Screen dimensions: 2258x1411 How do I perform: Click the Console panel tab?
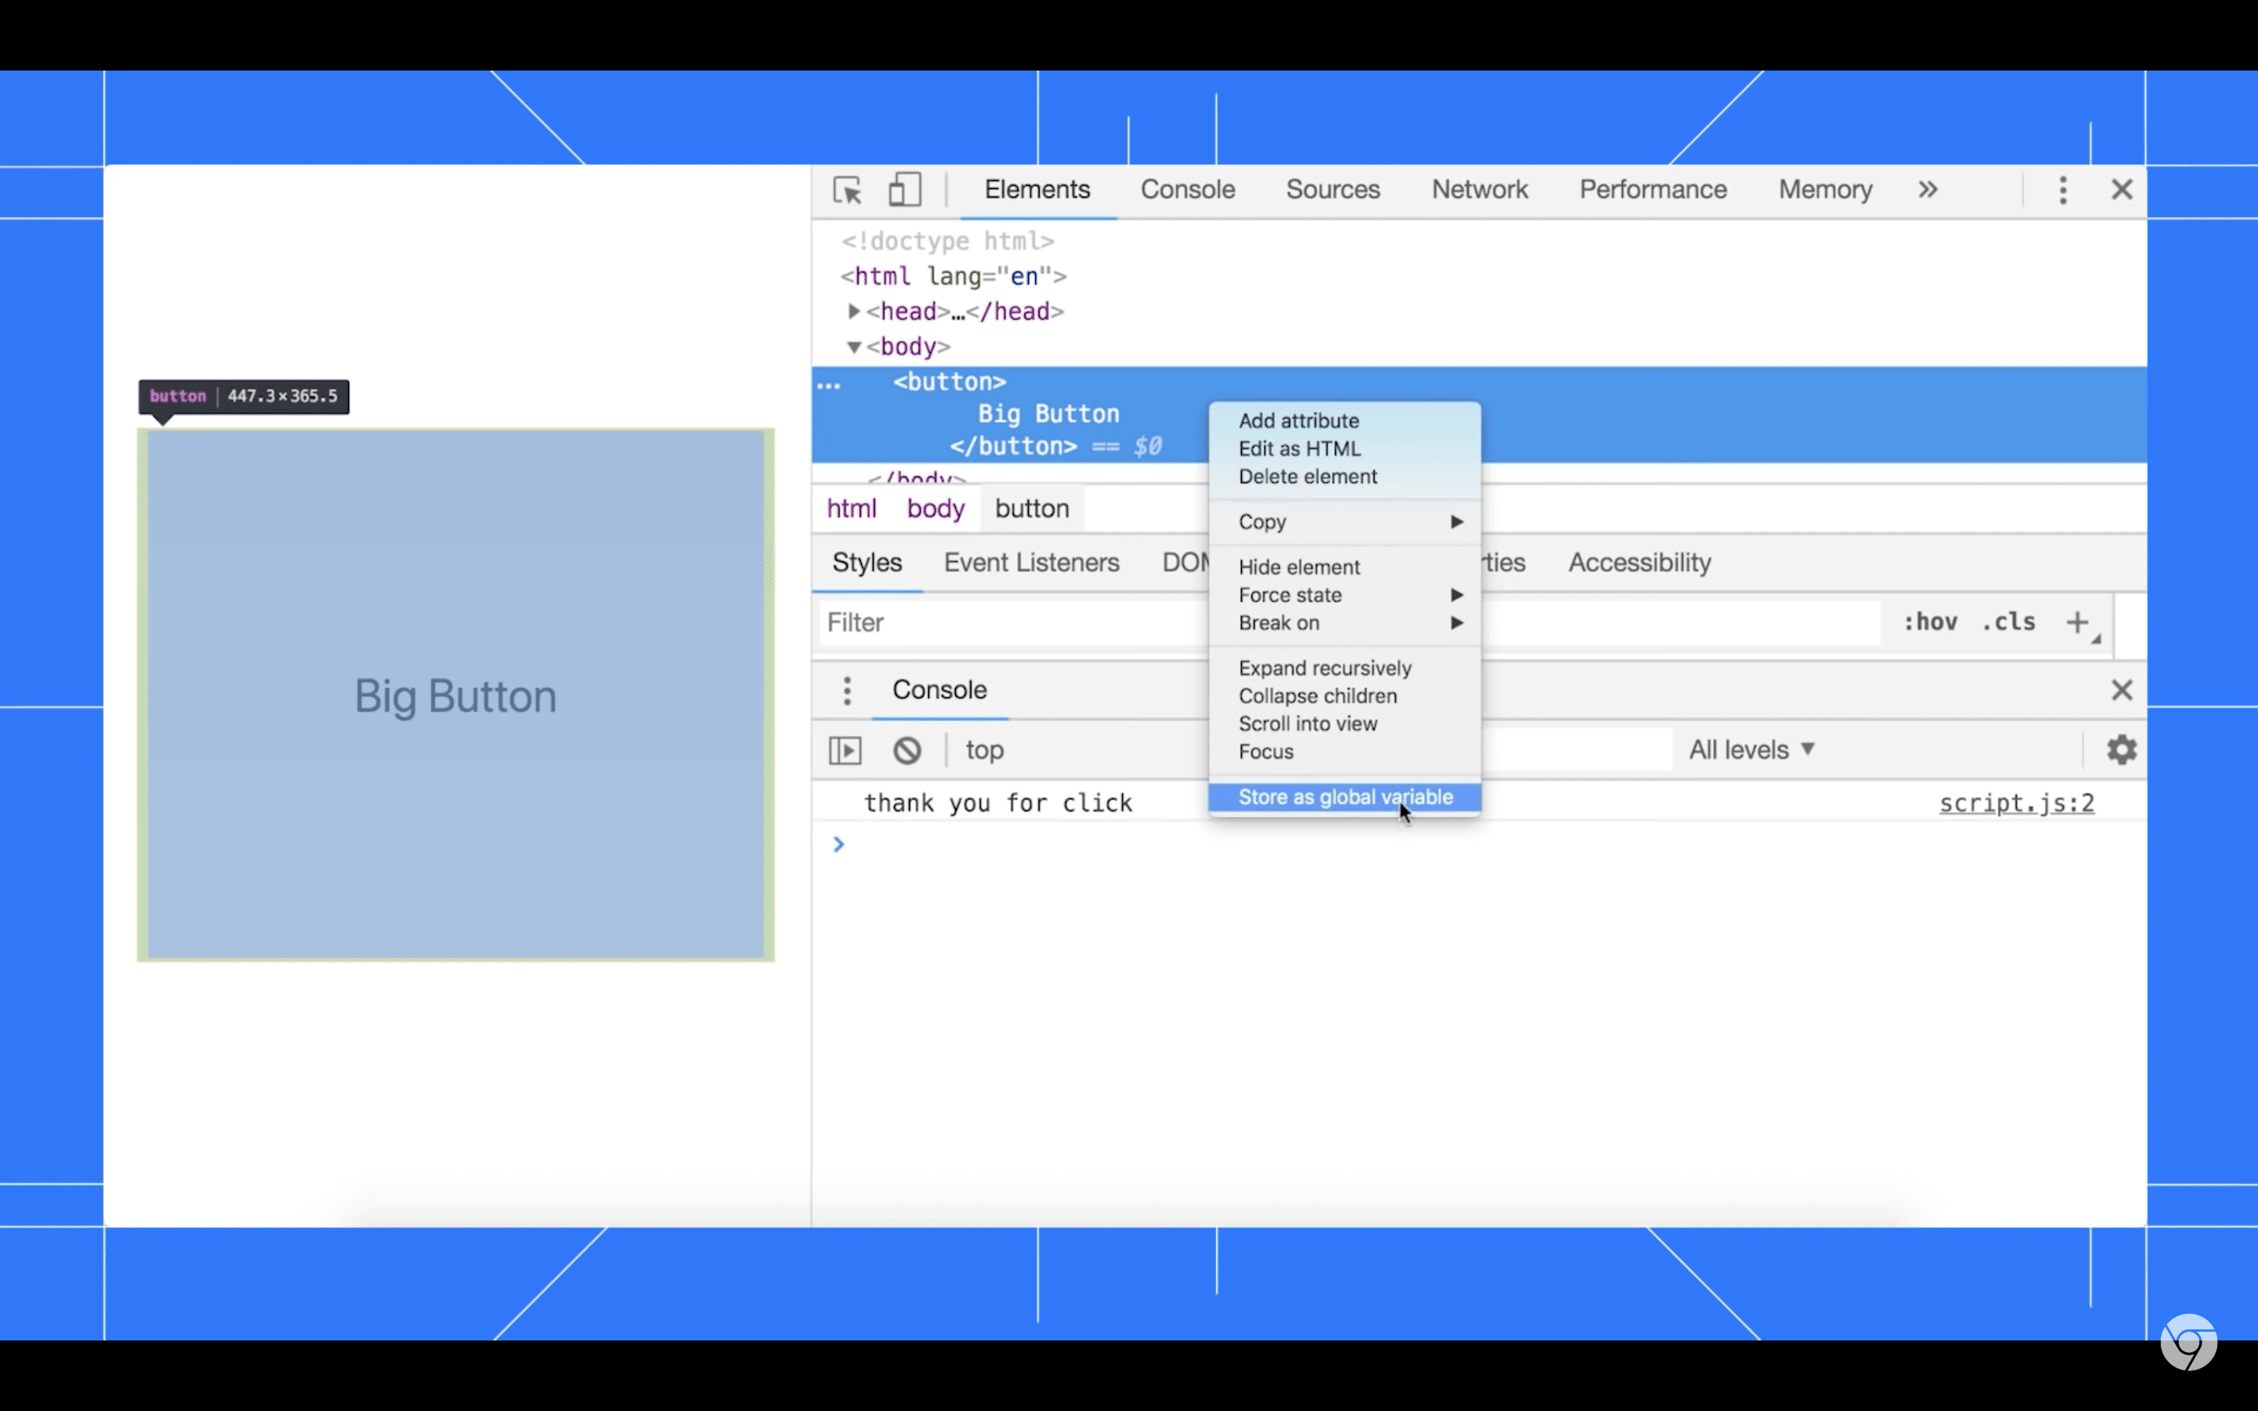point(1187,189)
